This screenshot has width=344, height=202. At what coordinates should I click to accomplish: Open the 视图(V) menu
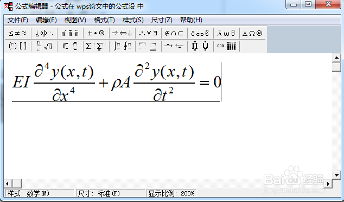pos(75,20)
